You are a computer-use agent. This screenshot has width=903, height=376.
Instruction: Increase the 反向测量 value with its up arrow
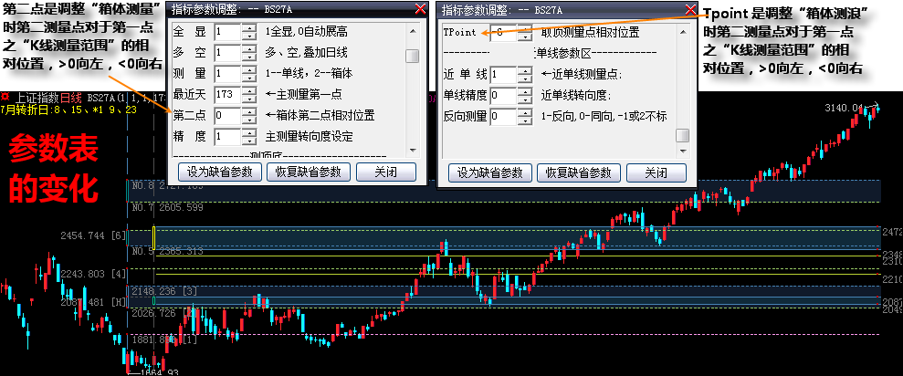(x=525, y=112)
